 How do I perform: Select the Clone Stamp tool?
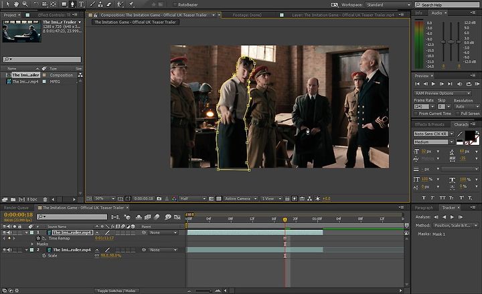[100, 4]
